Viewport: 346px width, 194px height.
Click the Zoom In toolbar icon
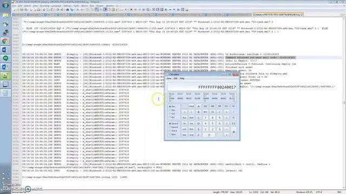[77, 10]
